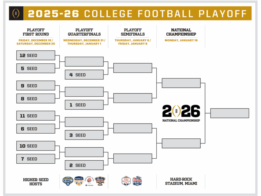Viewport: 261px width, 196px height.
Task: Click the Hard-Rock Stadium, Miami text
Action: click(181, 181)
